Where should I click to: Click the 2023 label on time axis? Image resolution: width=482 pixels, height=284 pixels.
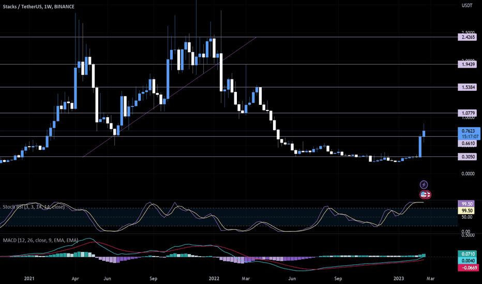[399, 278]
